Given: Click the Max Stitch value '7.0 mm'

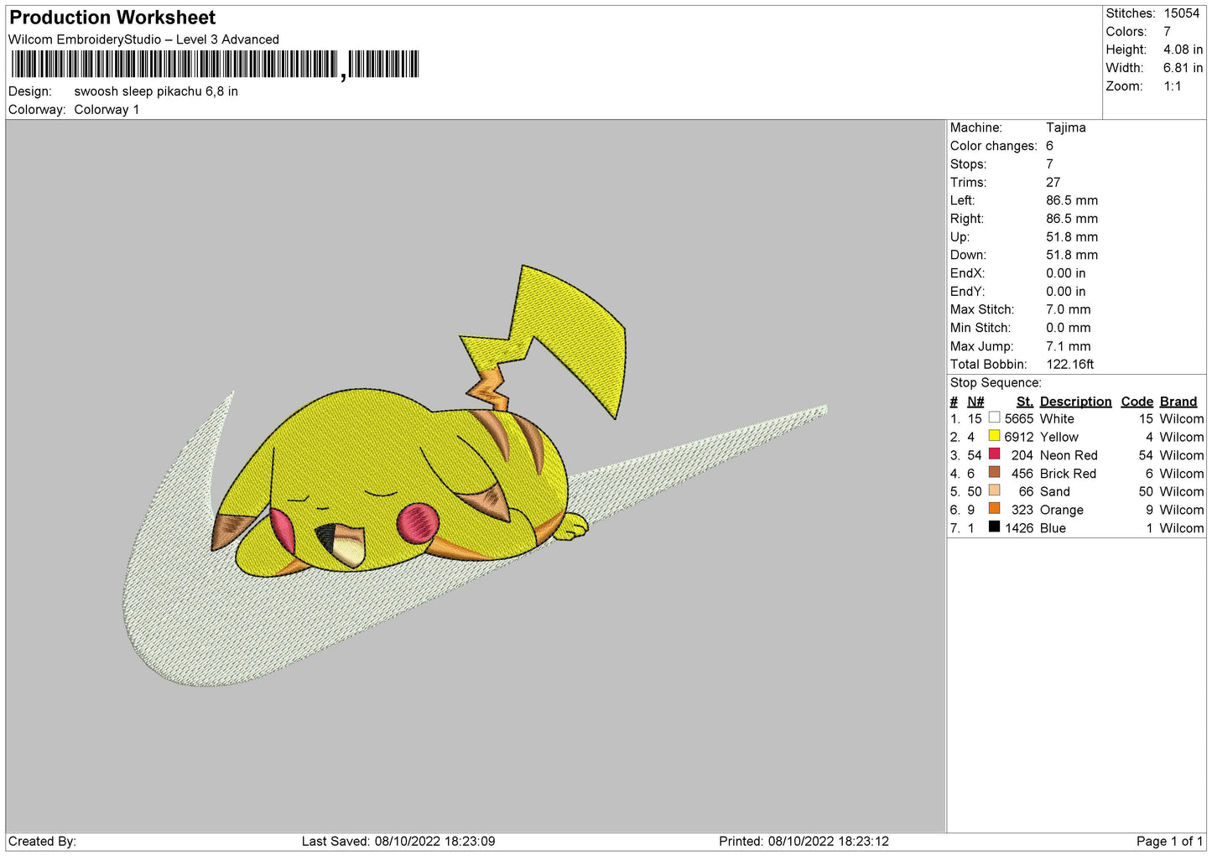Looking at the screenshot, I should (1069, 309).
